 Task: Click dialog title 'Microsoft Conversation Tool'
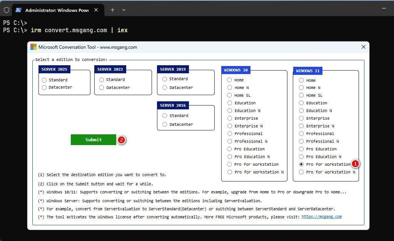click(x=88, y=47)
